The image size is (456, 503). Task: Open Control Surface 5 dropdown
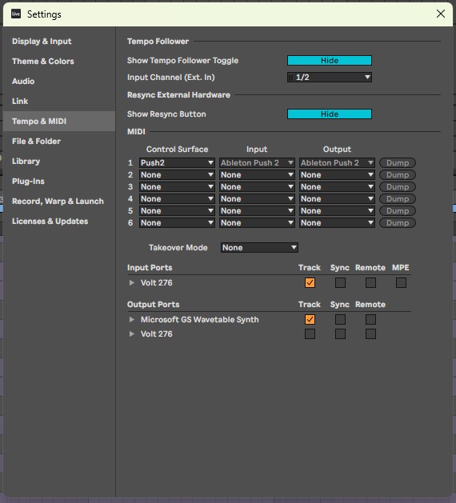(x=177, y=211)
